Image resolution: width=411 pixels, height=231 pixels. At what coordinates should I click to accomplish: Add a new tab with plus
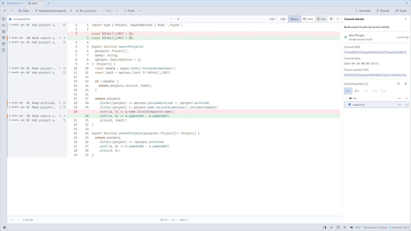click(x=48, y=3)
